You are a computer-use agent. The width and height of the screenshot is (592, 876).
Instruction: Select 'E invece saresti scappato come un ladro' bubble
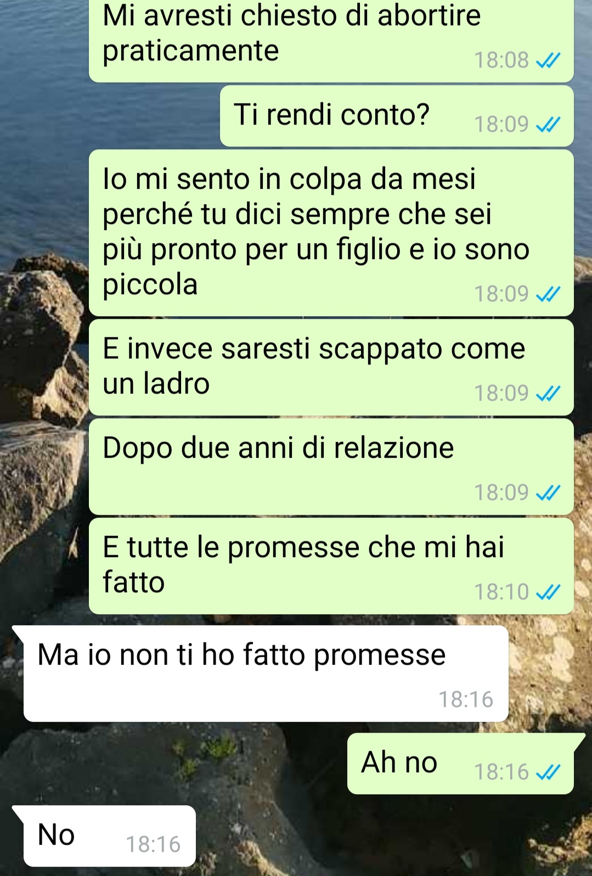[x=331, y=368]
